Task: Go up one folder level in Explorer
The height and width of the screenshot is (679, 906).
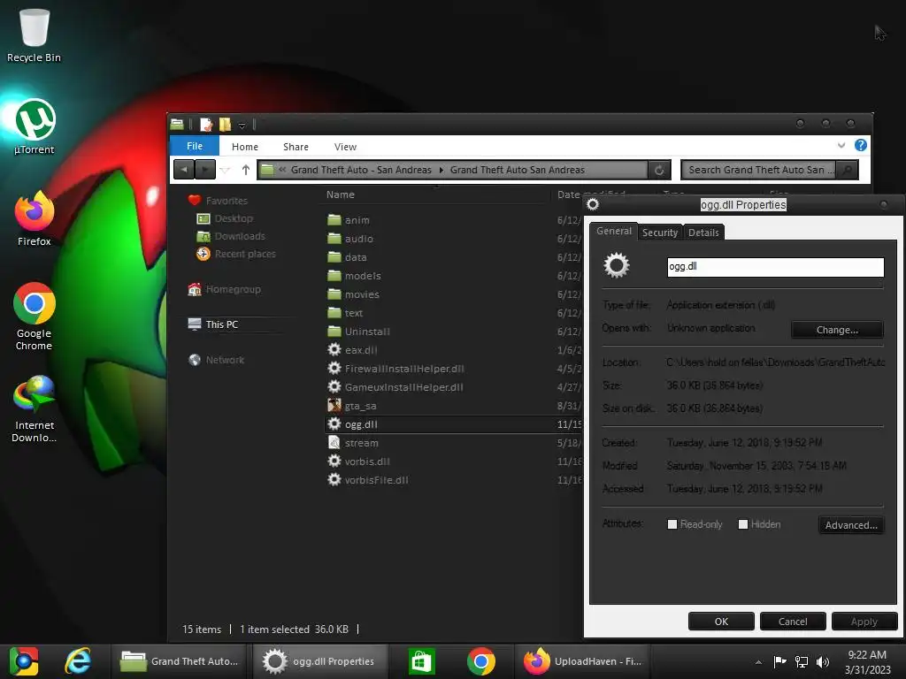Action: pyautogui.click(x=246, y=170)
